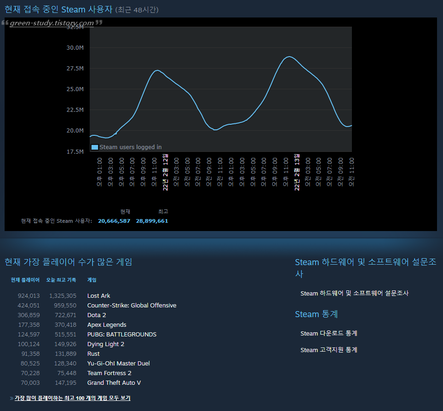Click Dying Light 2 current players 100,124
The height and width of the screenshot is (411, 443).
click(x=29, y=344)
